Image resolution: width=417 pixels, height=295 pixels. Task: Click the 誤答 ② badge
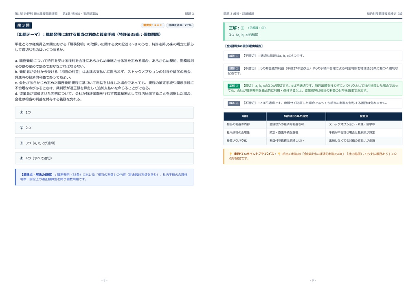tap(234, 68)
